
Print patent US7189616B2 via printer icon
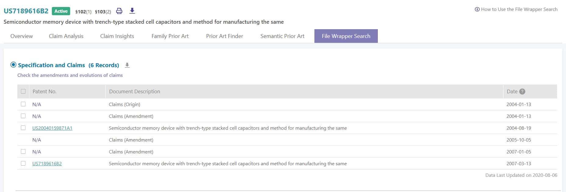point(119,11)
